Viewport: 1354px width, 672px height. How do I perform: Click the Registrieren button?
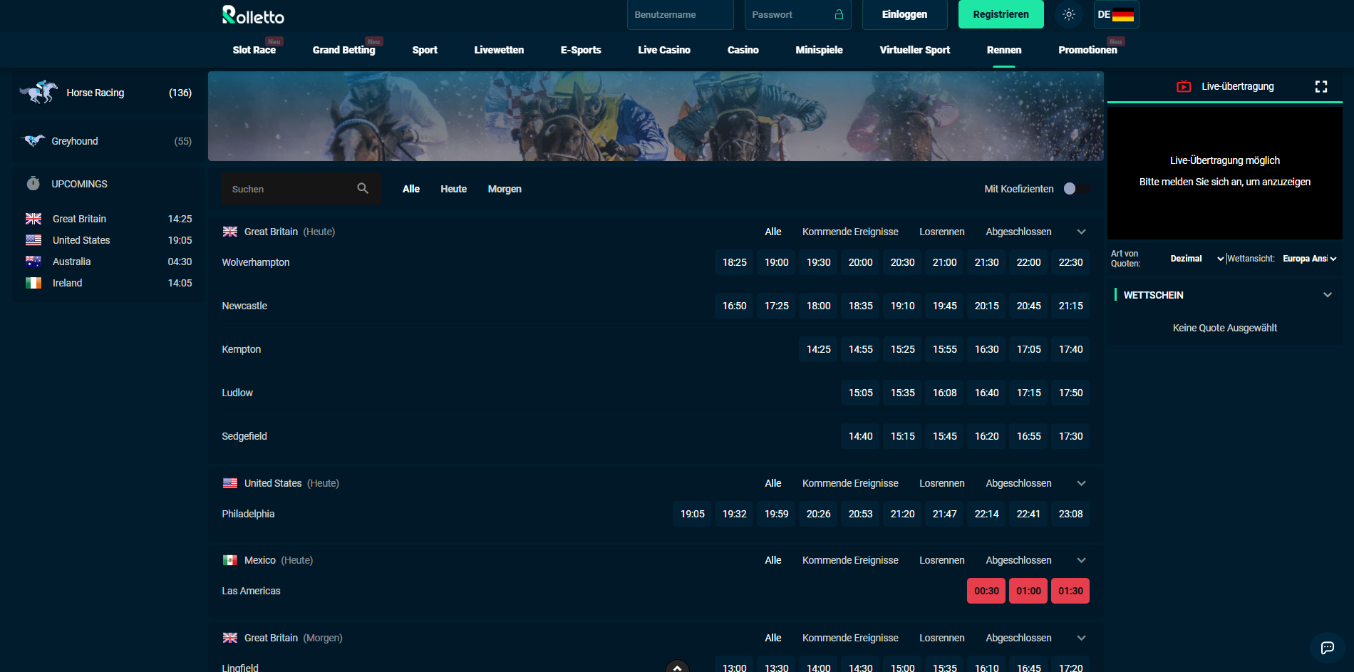[1001, 14]
